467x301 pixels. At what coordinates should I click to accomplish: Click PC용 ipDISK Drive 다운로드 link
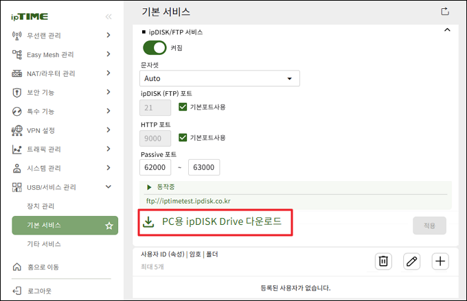pos(222,221)
